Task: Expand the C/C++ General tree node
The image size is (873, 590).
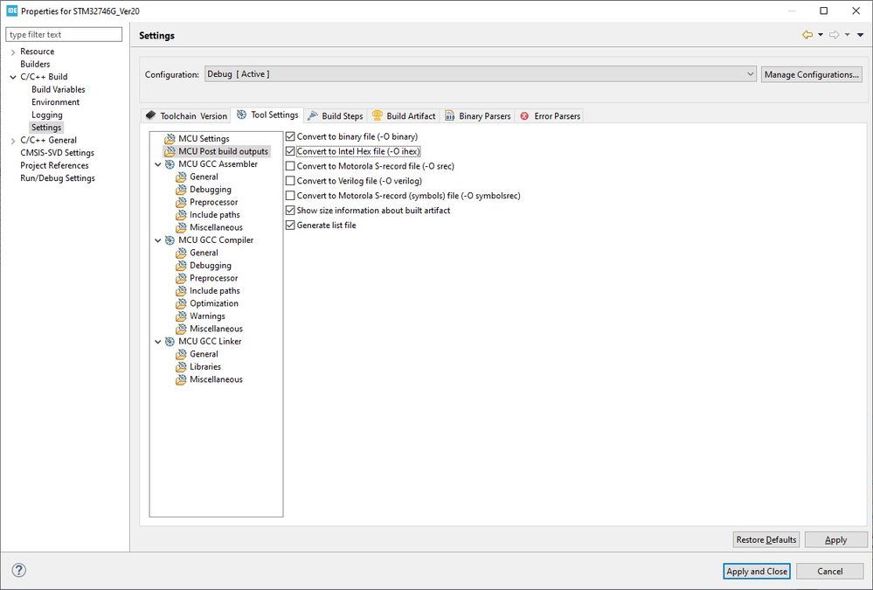Action: coord(13,141)
